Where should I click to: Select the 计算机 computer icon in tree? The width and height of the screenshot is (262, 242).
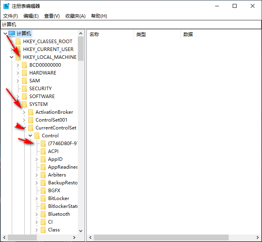[x=12, y=34]
